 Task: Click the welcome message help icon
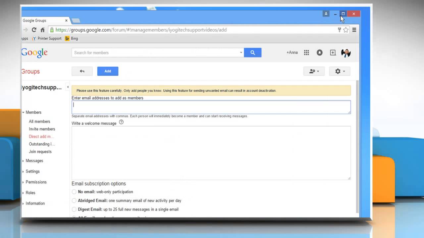(121, 122)
